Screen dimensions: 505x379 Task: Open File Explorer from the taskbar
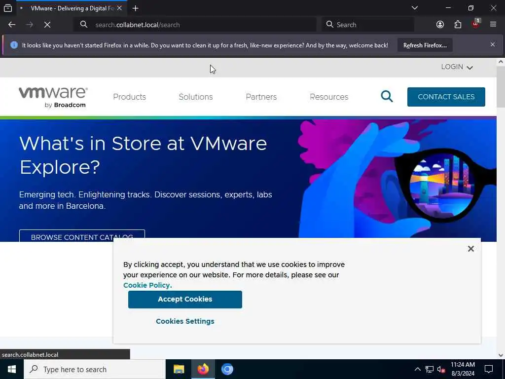tap(179, 369)
